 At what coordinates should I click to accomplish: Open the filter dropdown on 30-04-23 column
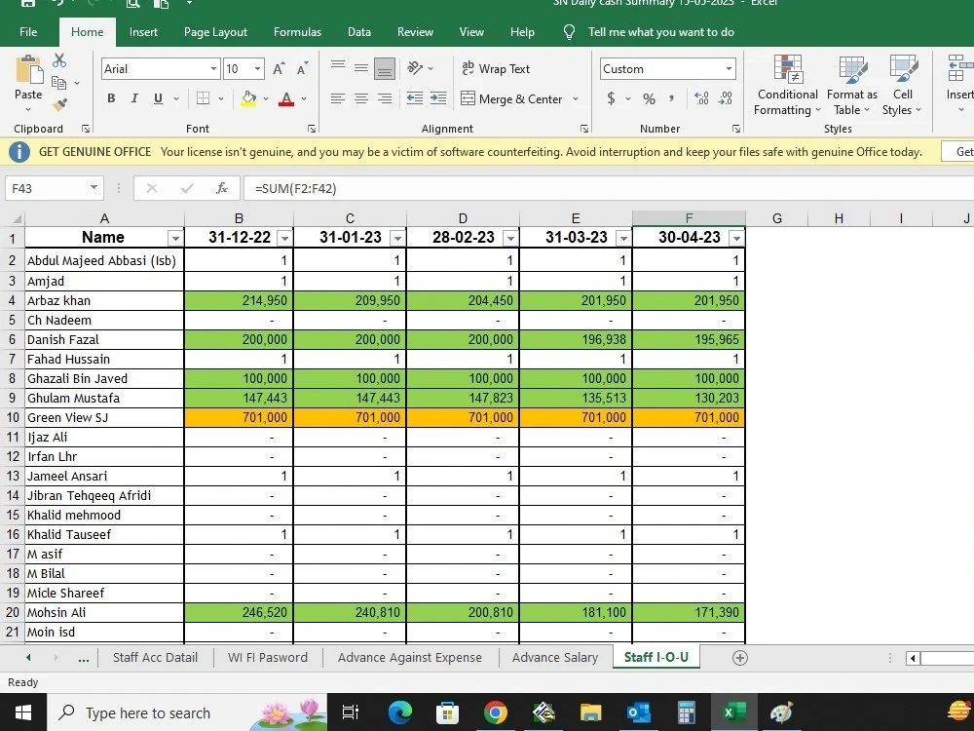tap(735, 237)
